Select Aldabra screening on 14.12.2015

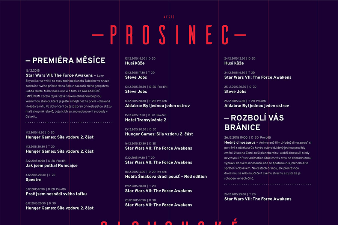[x=157, y=106]
